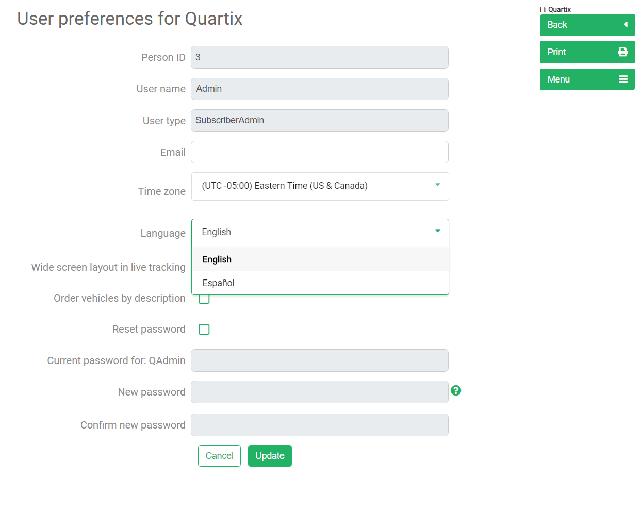Click the User name field showing Admin
The image size is (642, 510).
pos(320,89)
